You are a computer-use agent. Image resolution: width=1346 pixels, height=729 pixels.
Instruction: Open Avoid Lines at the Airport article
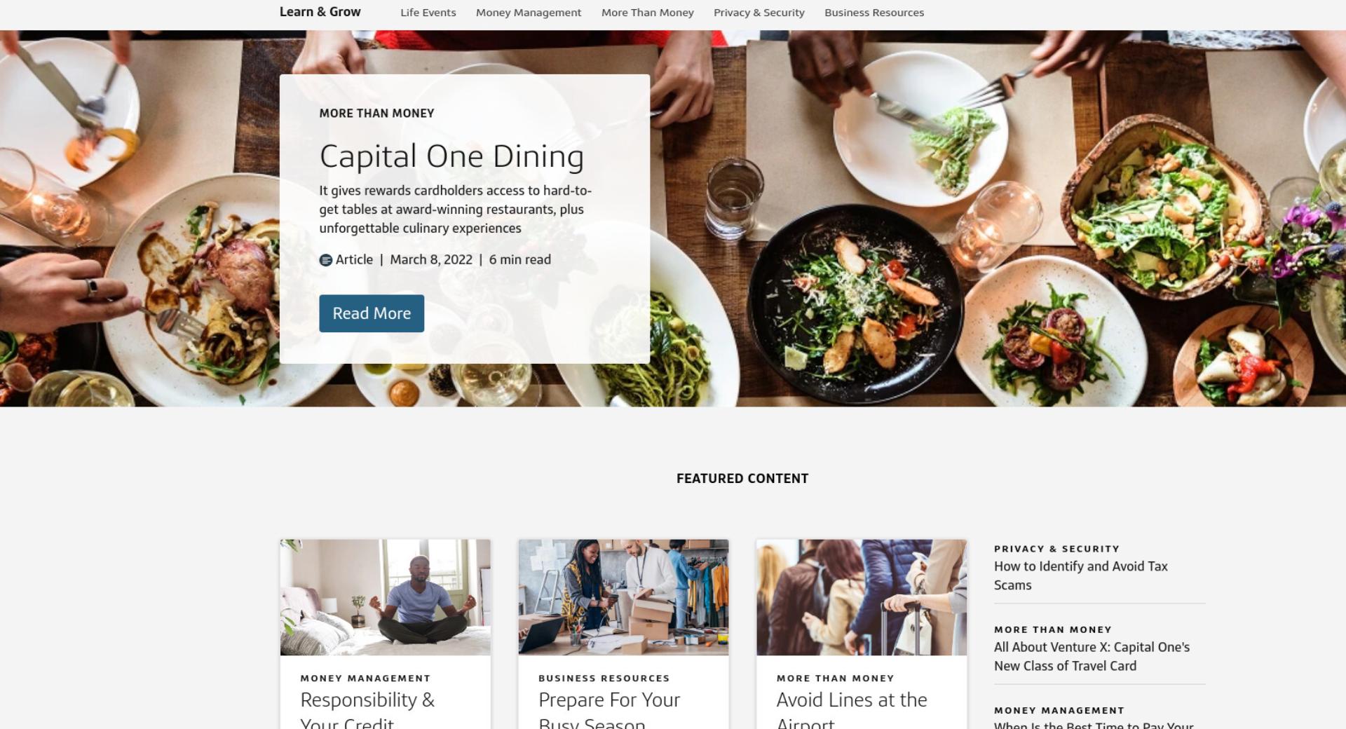(852, 709)
